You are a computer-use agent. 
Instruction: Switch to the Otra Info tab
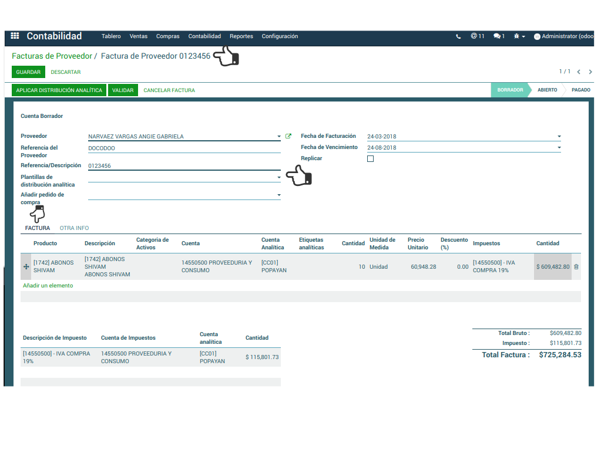point(74,228)
